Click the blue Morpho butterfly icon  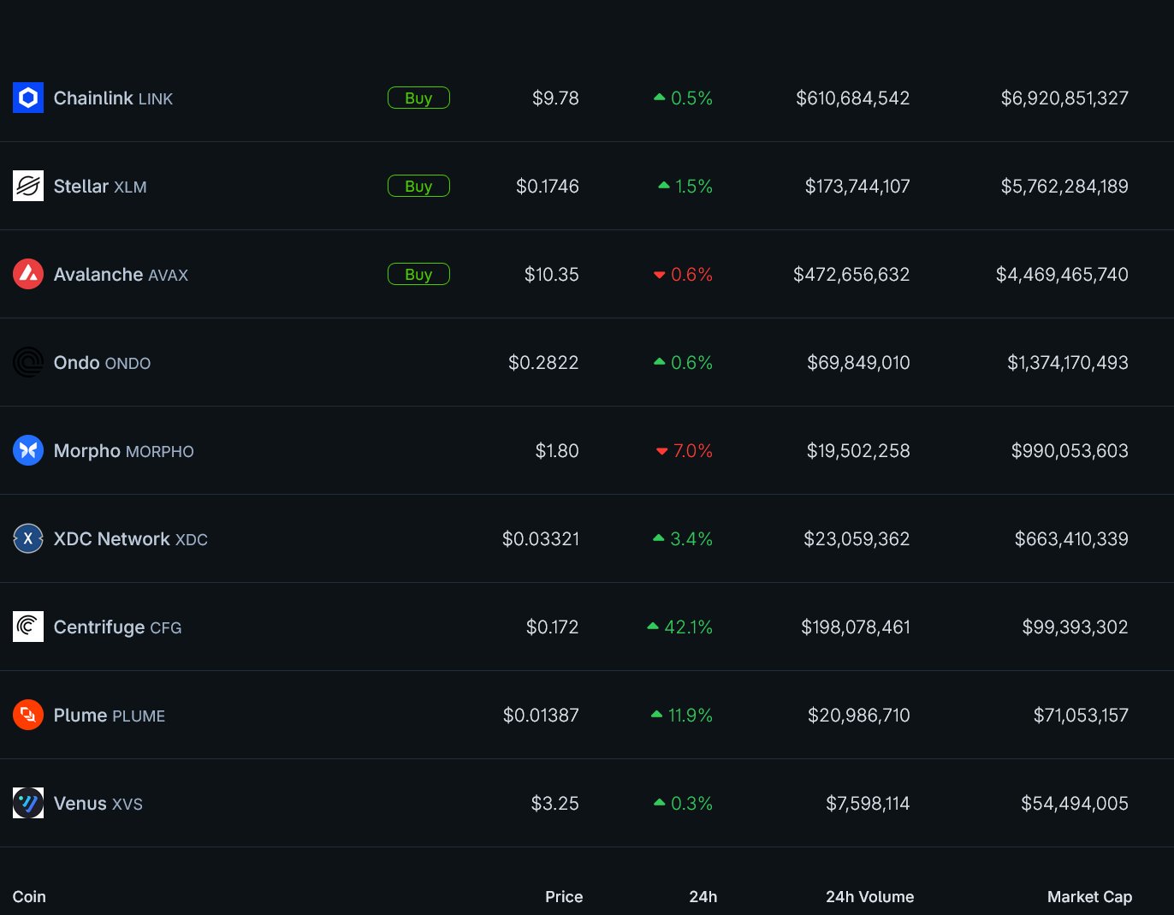(x=28, y=450)
